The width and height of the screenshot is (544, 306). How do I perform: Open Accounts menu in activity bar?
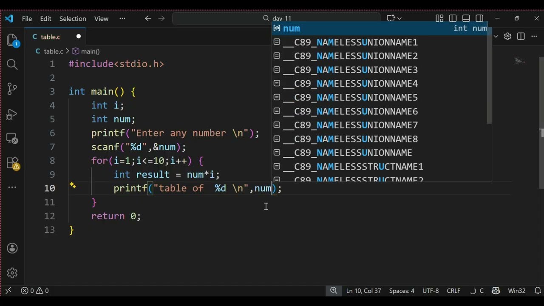click(x=12, y=248)
